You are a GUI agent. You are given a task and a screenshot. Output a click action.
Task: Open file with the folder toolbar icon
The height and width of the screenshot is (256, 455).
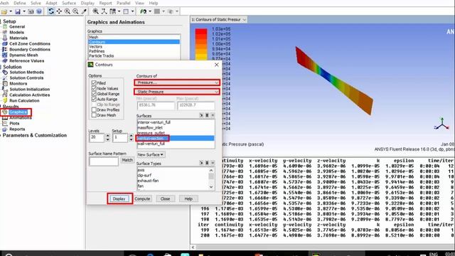click(x=4, y=11)
